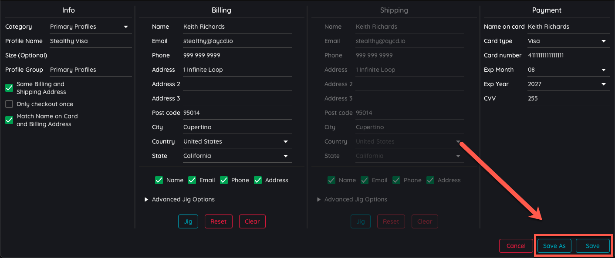Disable the Phone jig checkbox in Billing

tap(224, 180)
